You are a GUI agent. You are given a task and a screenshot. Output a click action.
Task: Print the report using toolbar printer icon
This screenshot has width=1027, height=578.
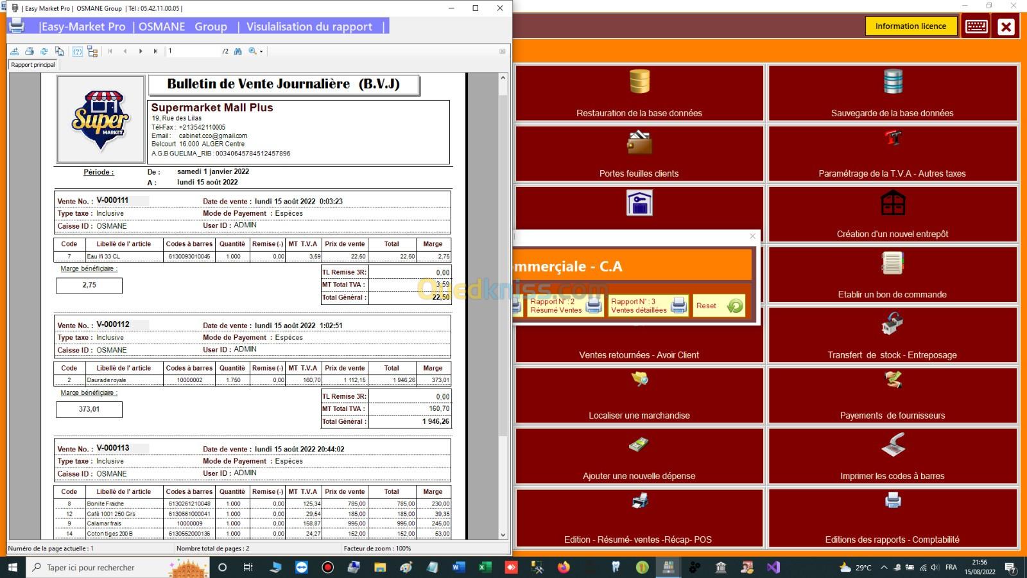coord(30,51)
